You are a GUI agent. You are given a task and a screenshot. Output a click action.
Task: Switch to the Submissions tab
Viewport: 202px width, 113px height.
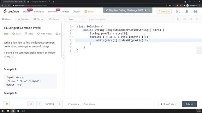55,19
